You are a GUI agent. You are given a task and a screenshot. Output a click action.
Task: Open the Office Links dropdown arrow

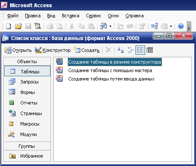pos(111,26)
